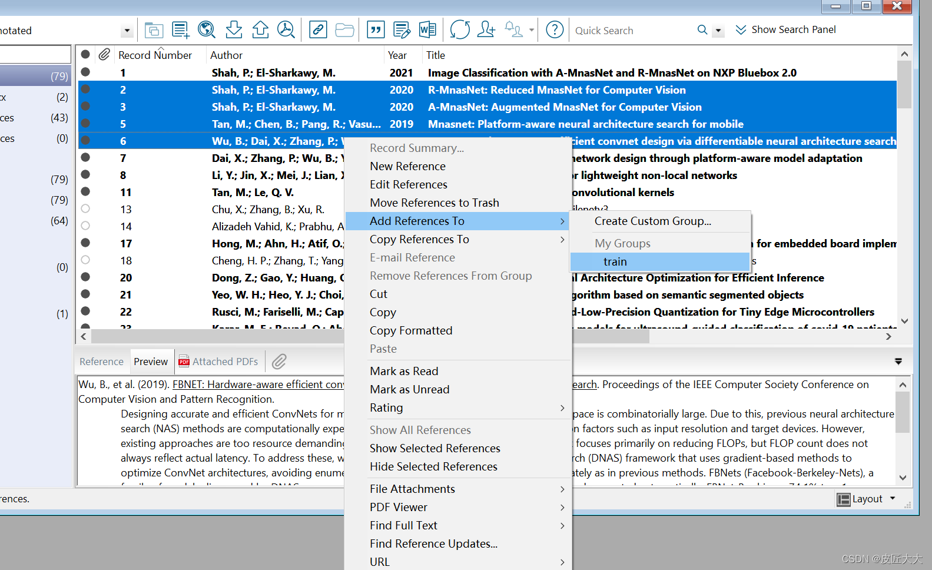The image size is (932, 570).
Task: Click the Open Link chain icon
Action: (318, 29)
